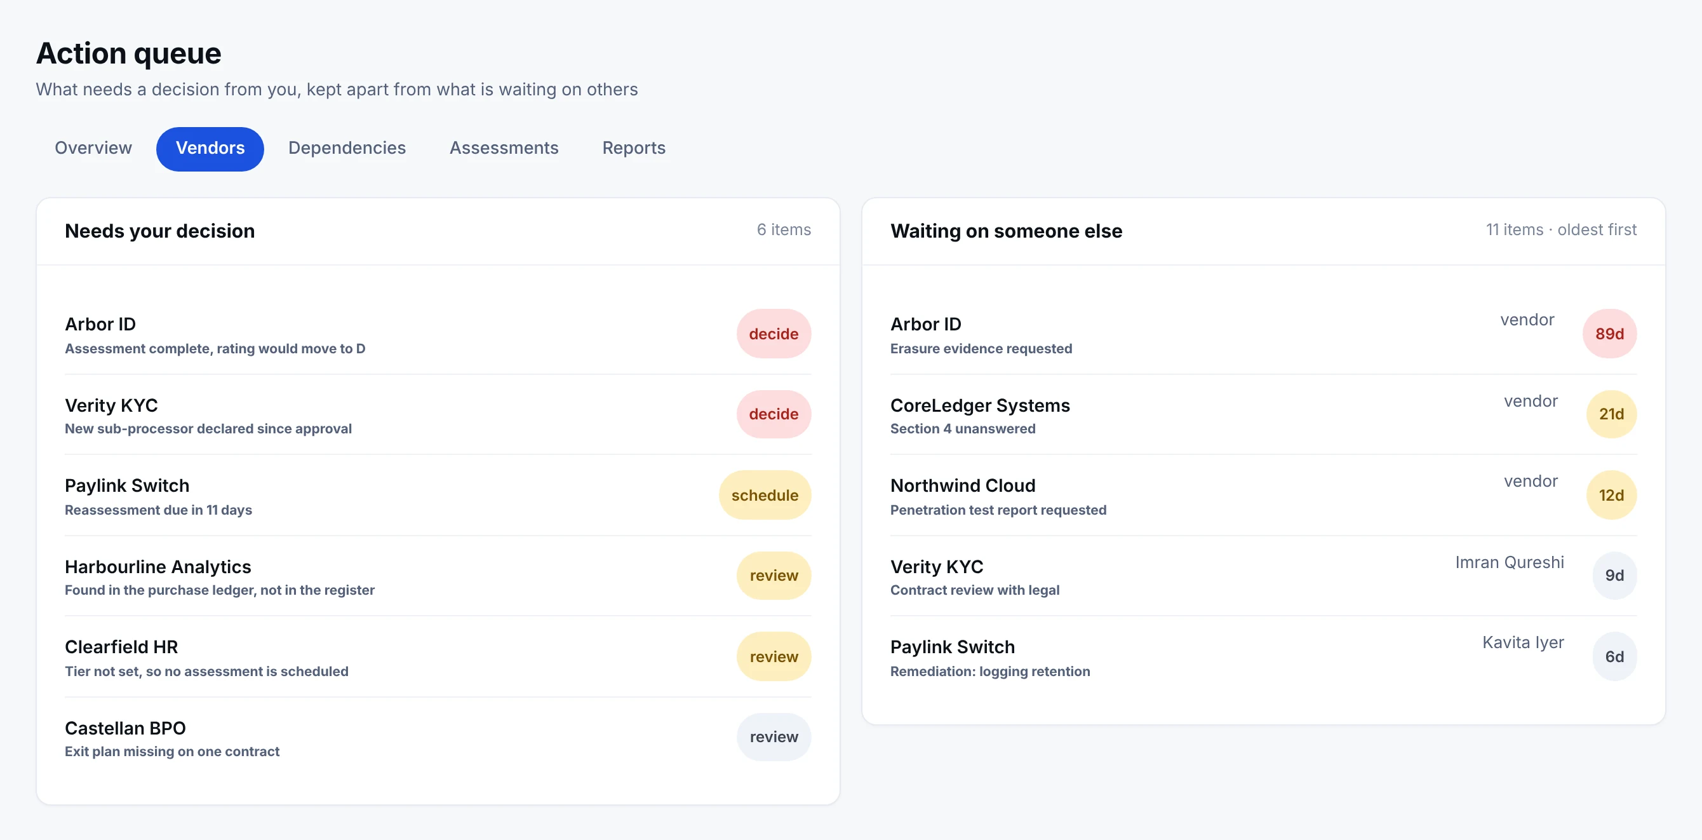The height and width of the screenshot is (840, 1702).
Task: Open Verity KYC in Needs your decision
Action: 438,415
